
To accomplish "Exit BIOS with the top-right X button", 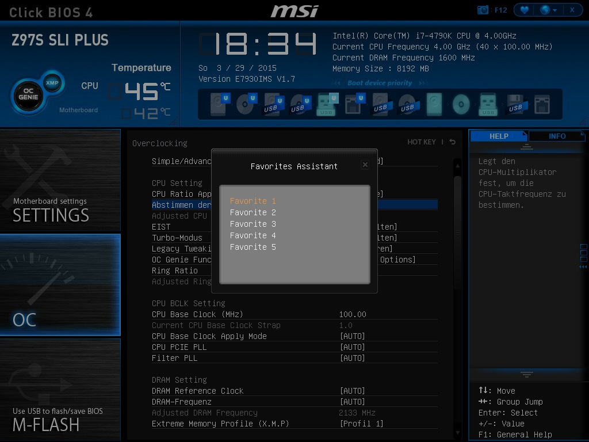I will (572, 10).
